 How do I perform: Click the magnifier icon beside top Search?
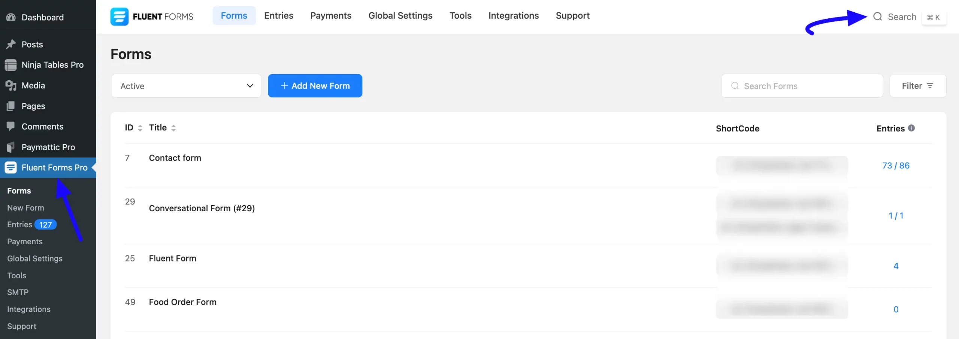coord(877,16)
